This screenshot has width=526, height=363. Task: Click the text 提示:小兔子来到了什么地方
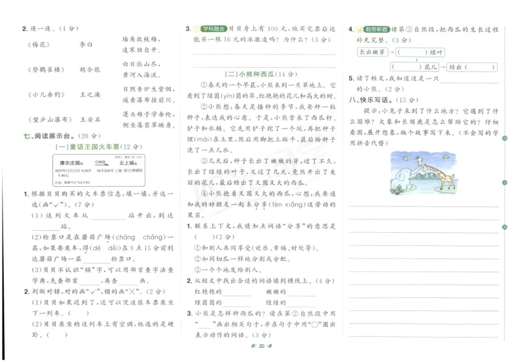click(411, 111)
